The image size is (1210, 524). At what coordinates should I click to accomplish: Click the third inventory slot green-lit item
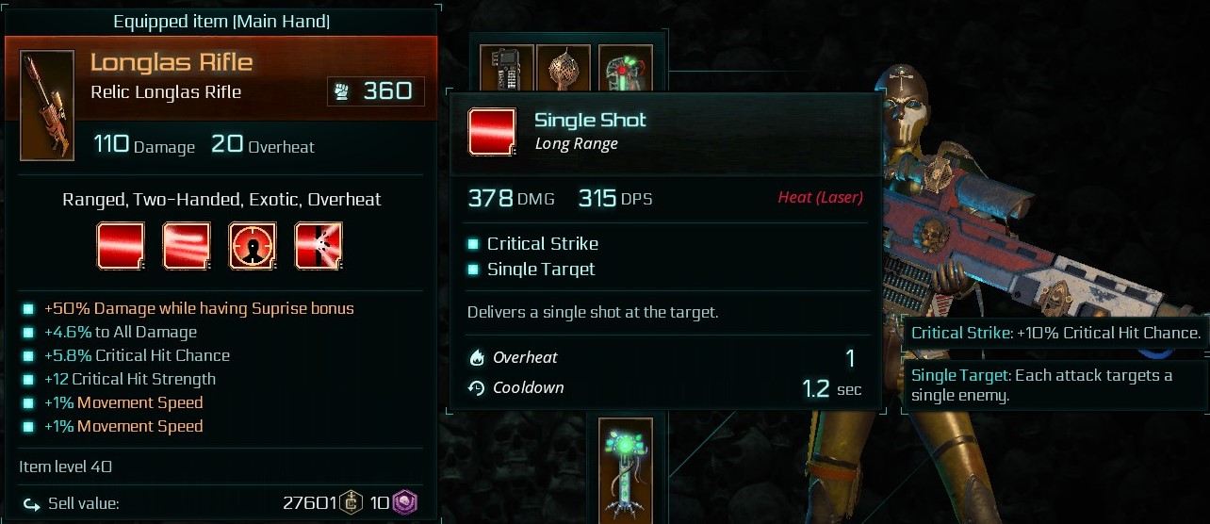[623, 69]
